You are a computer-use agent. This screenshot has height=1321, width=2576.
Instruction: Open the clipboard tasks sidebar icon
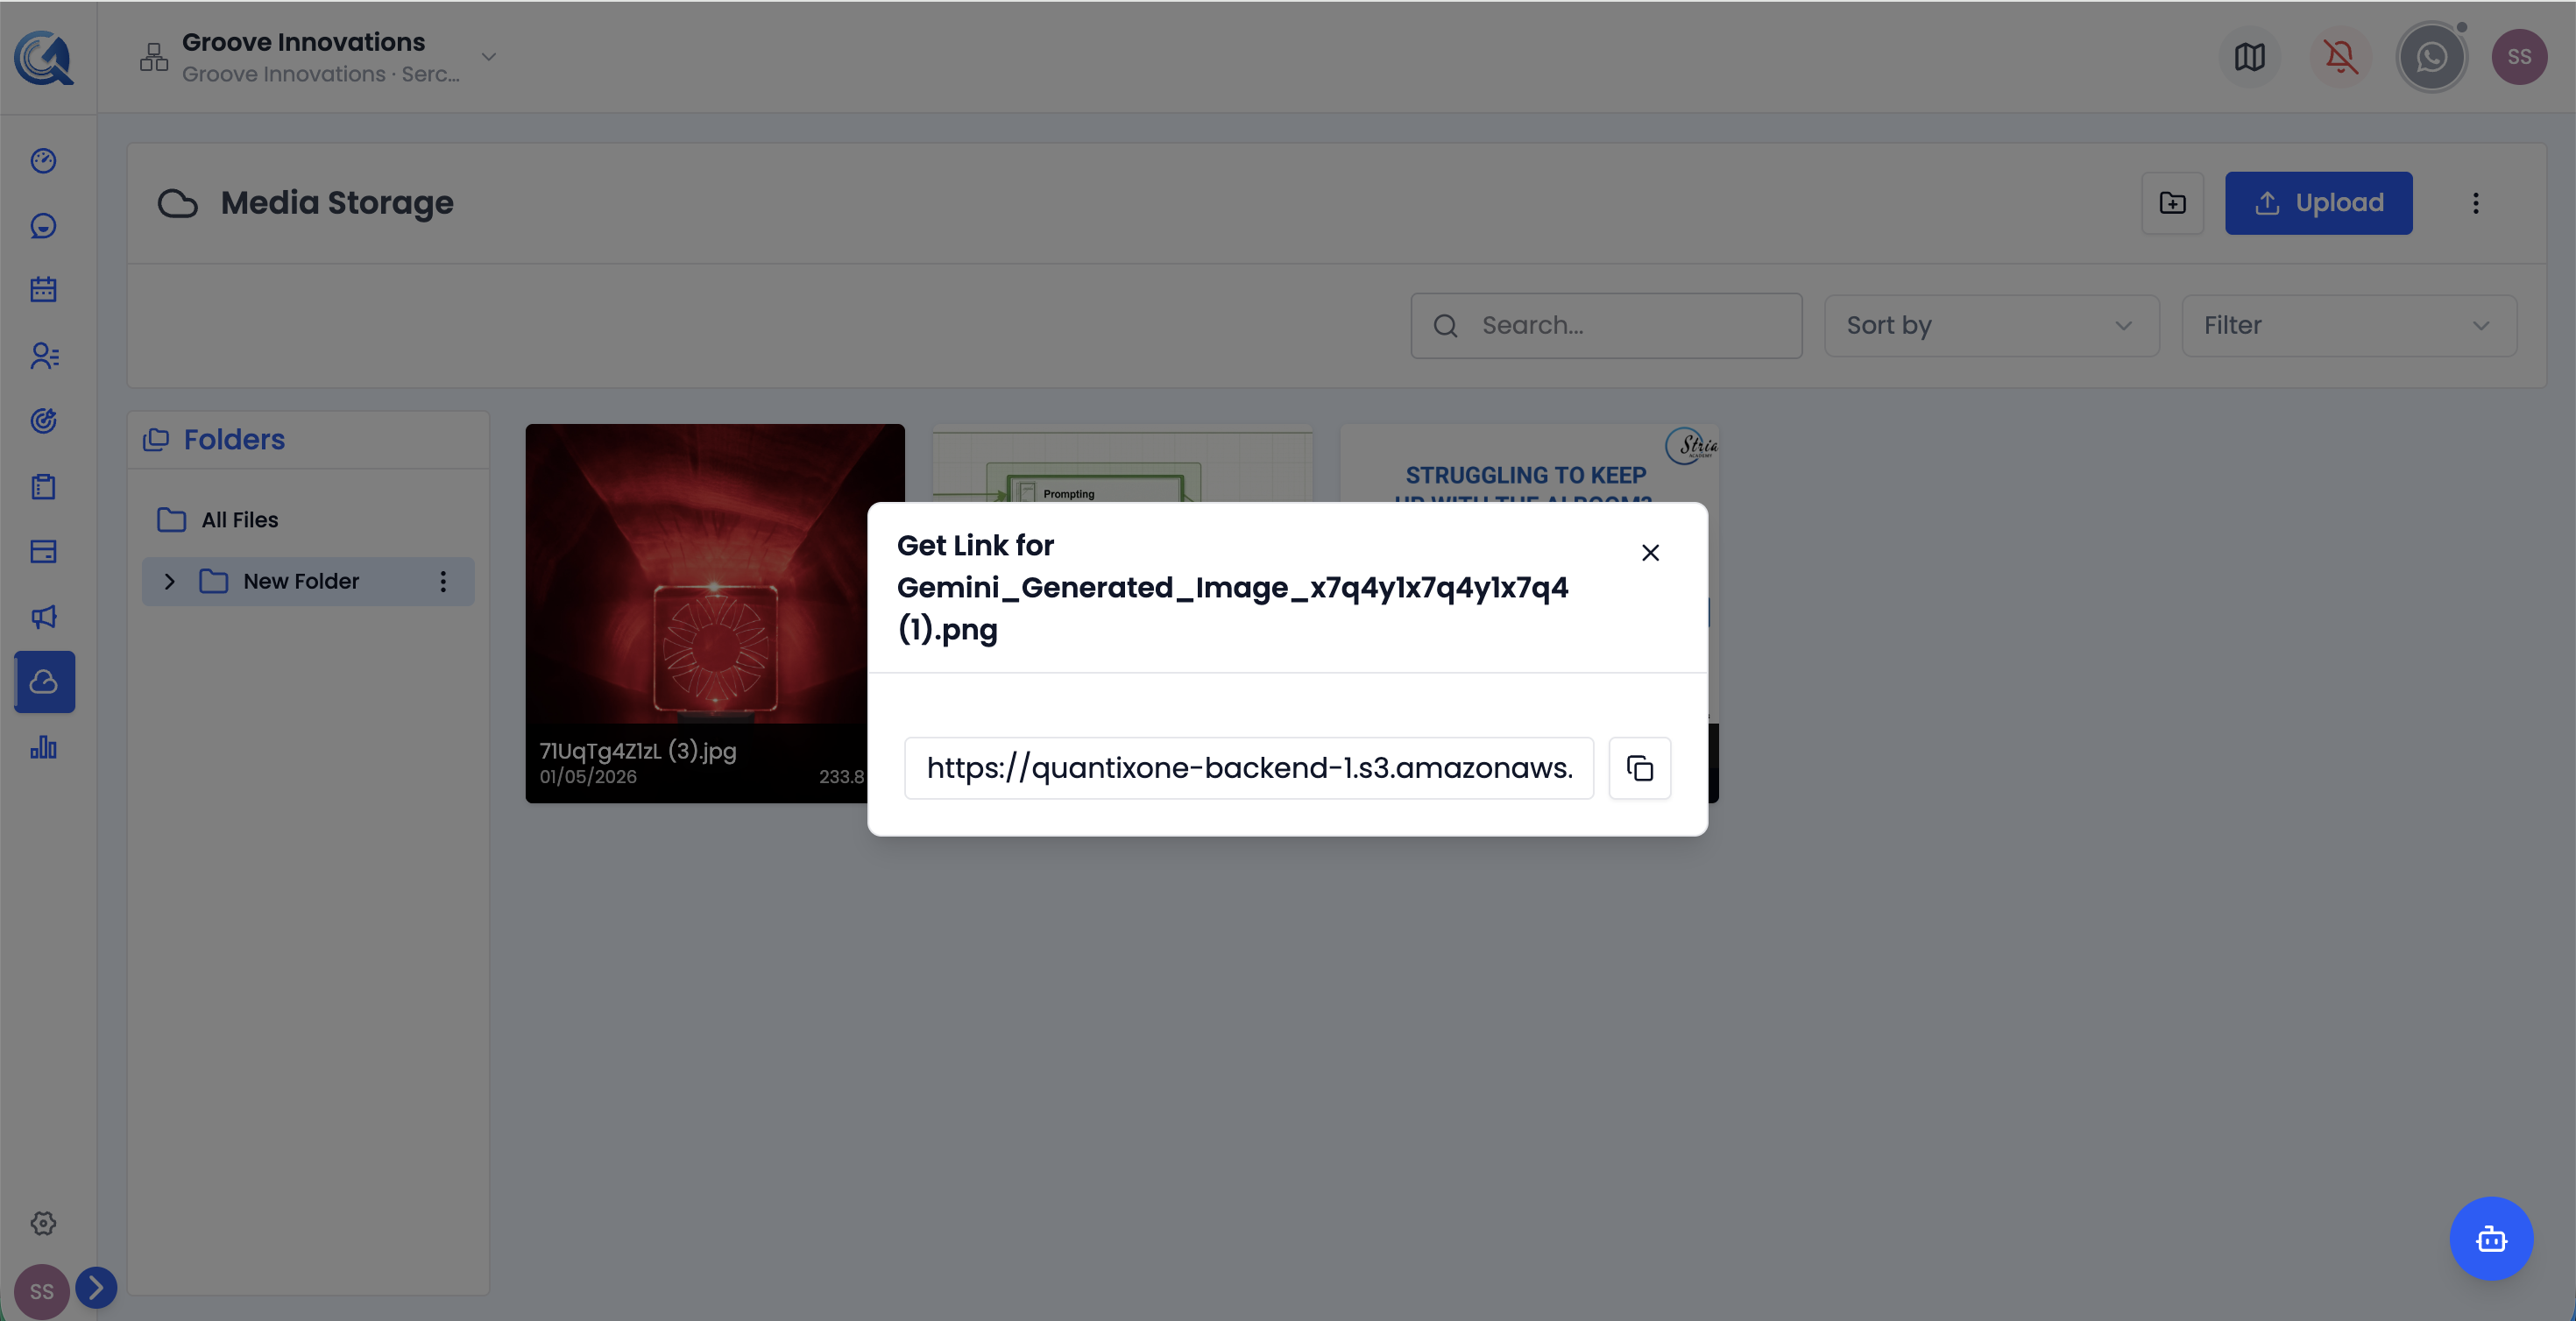(43, 486)
